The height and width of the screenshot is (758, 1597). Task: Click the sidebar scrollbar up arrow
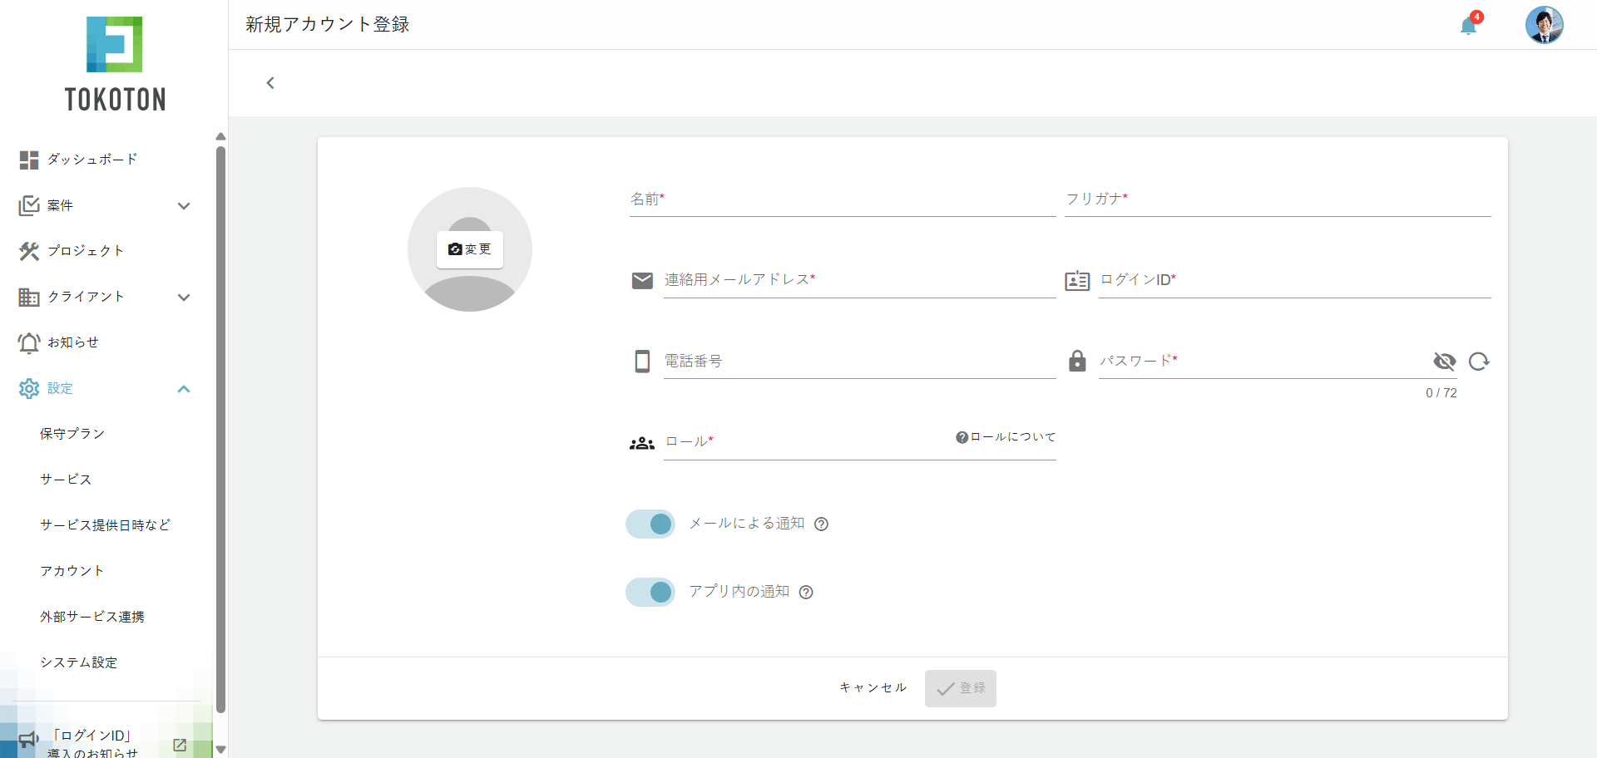click(220, 136)
